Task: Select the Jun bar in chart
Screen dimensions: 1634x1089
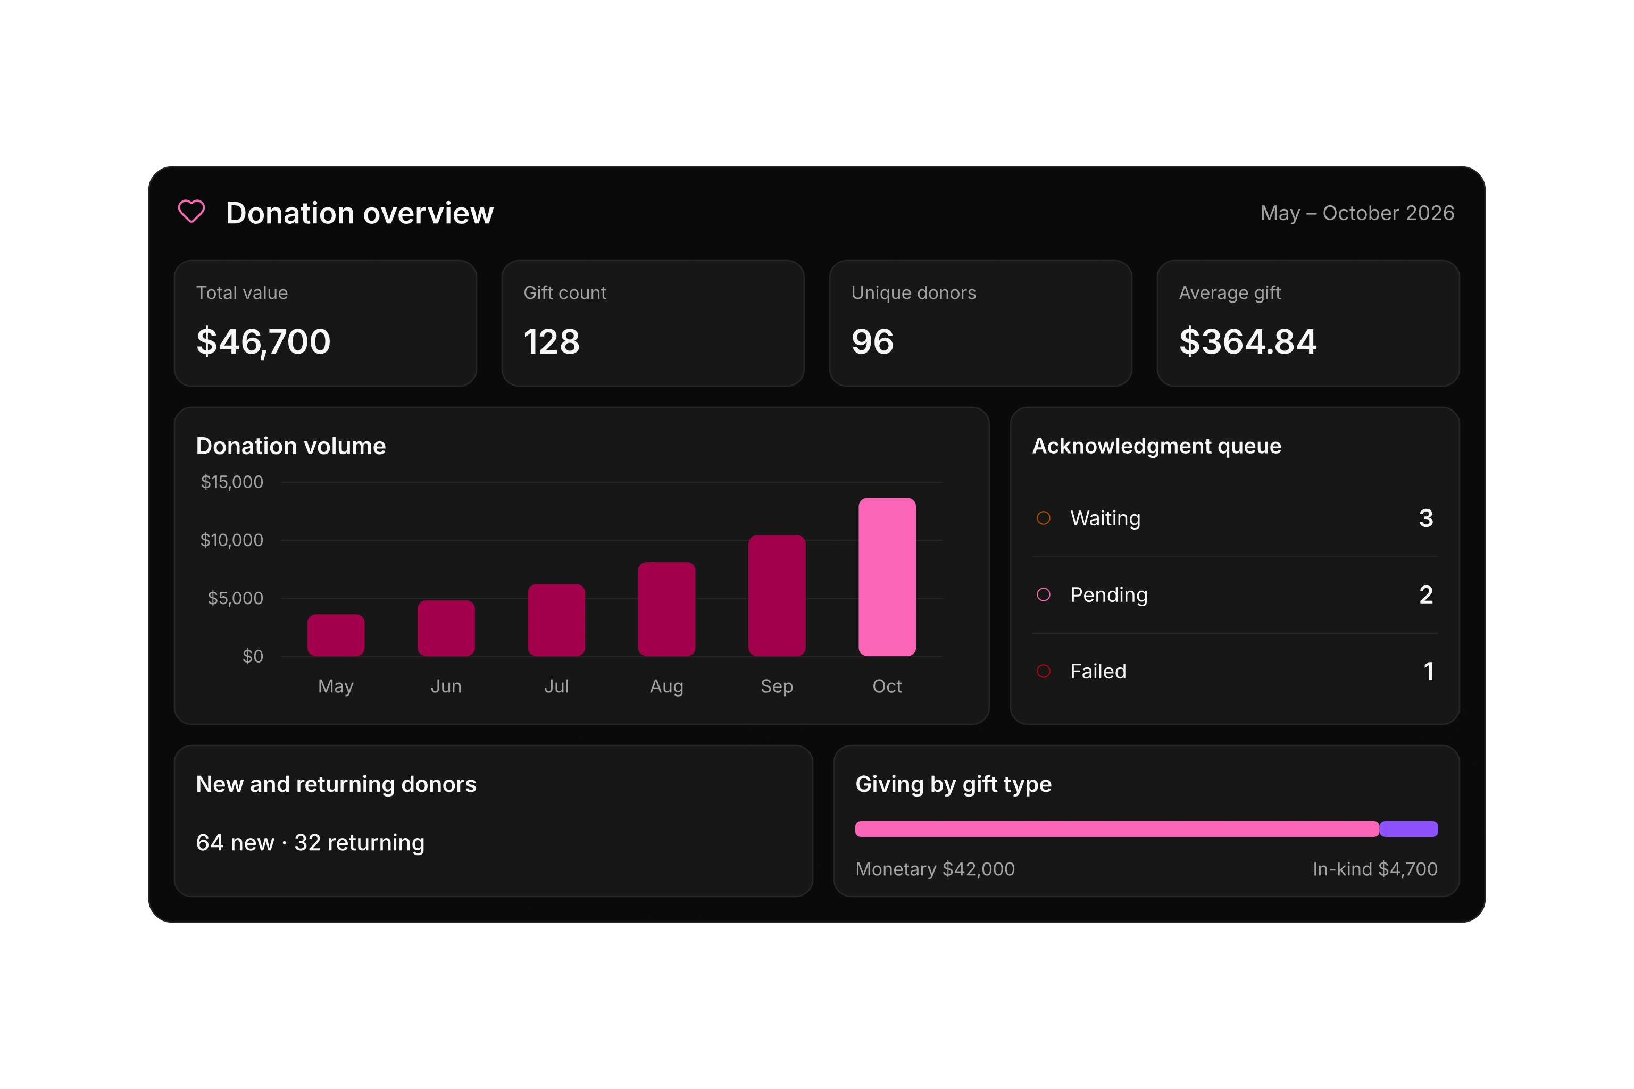Action: pos(446,628)
